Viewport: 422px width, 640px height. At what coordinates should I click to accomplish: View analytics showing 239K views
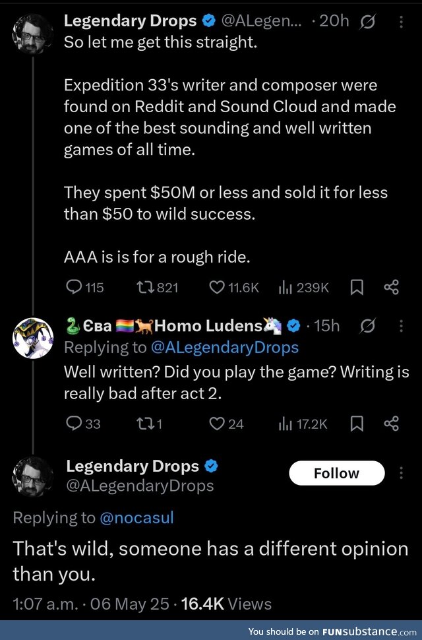coord(286,287)
